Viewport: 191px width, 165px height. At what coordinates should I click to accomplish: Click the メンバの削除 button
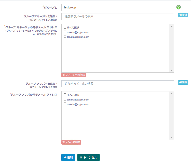[x=71, y=142]
